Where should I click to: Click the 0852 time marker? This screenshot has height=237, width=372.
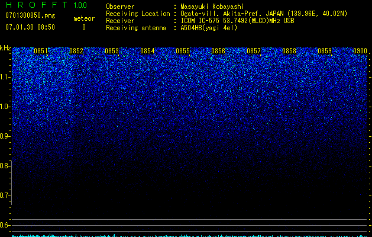[76, 51]
